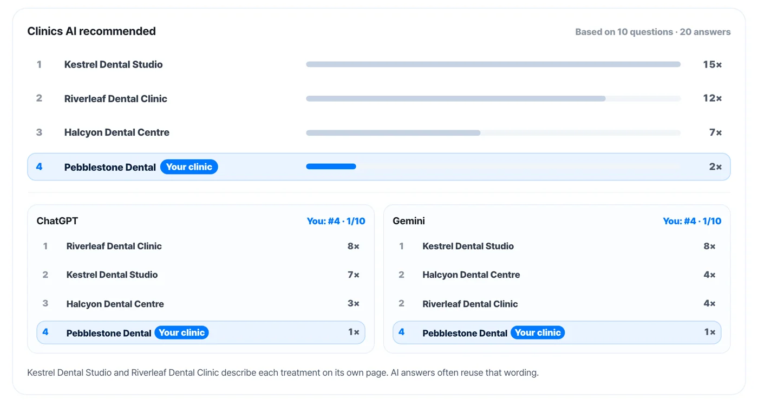Viewport: 758px width, 400px height.
Task: Click the 15× count value
Action: click(712, 64)
